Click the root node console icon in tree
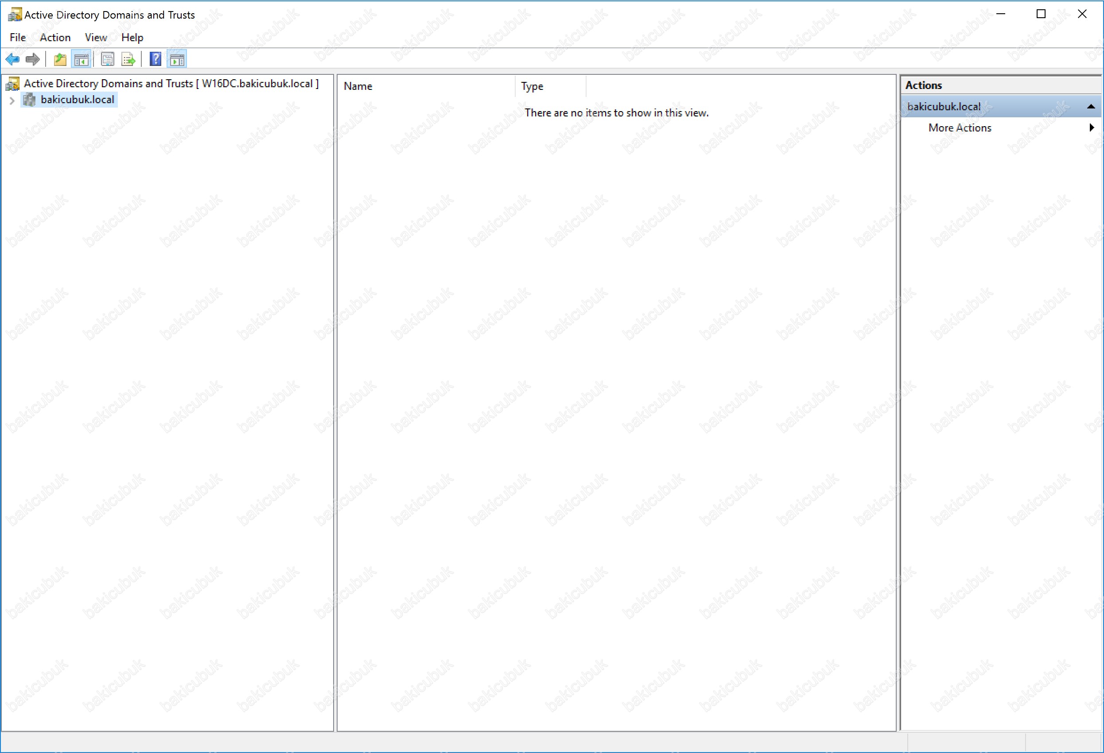This screenshot has height=753, width=1104. [x=13, y=84]
